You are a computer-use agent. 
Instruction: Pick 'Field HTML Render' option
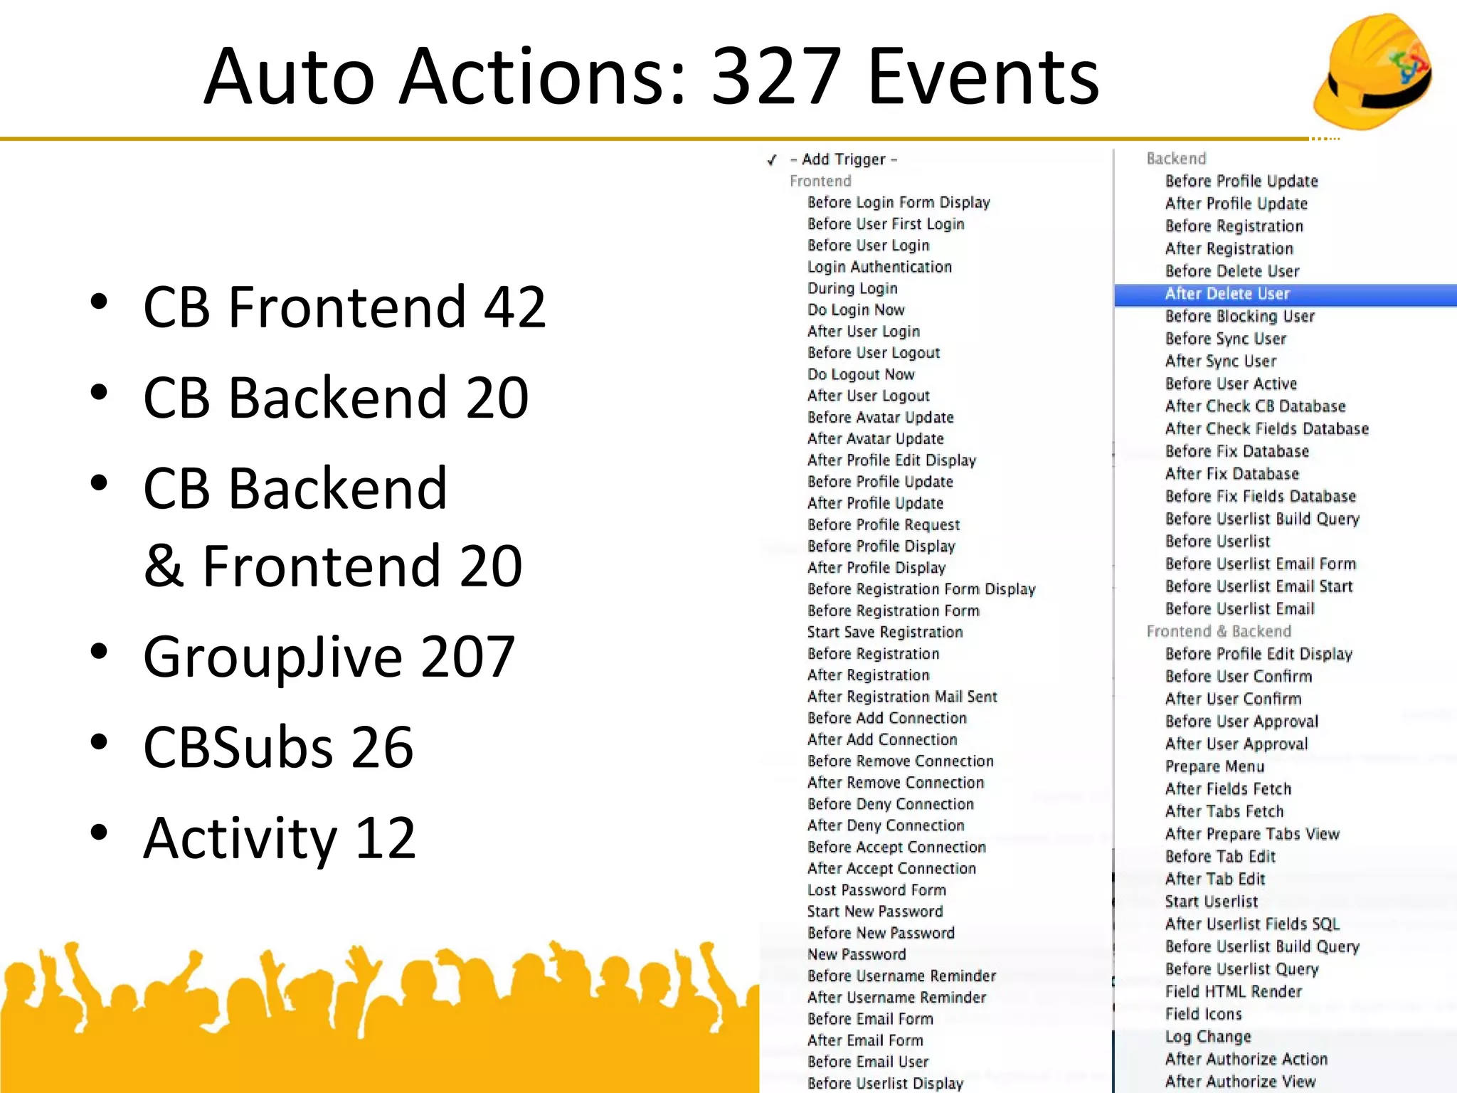click(1234, 992)
